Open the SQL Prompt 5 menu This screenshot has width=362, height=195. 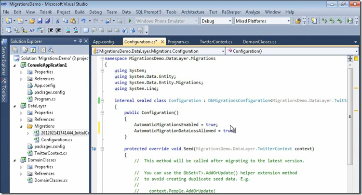coord(148,12)
